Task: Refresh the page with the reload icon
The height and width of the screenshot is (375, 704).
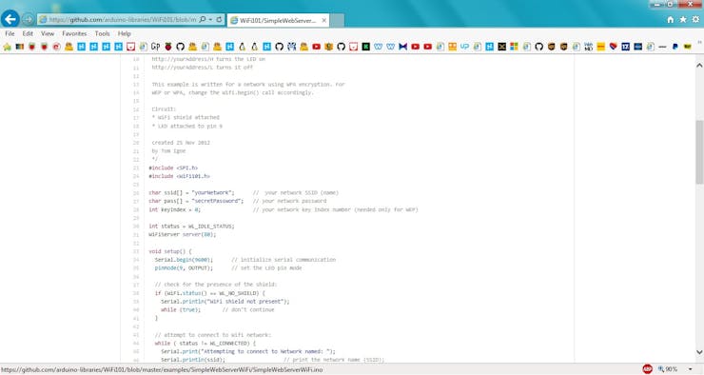Action: (219, 20)
